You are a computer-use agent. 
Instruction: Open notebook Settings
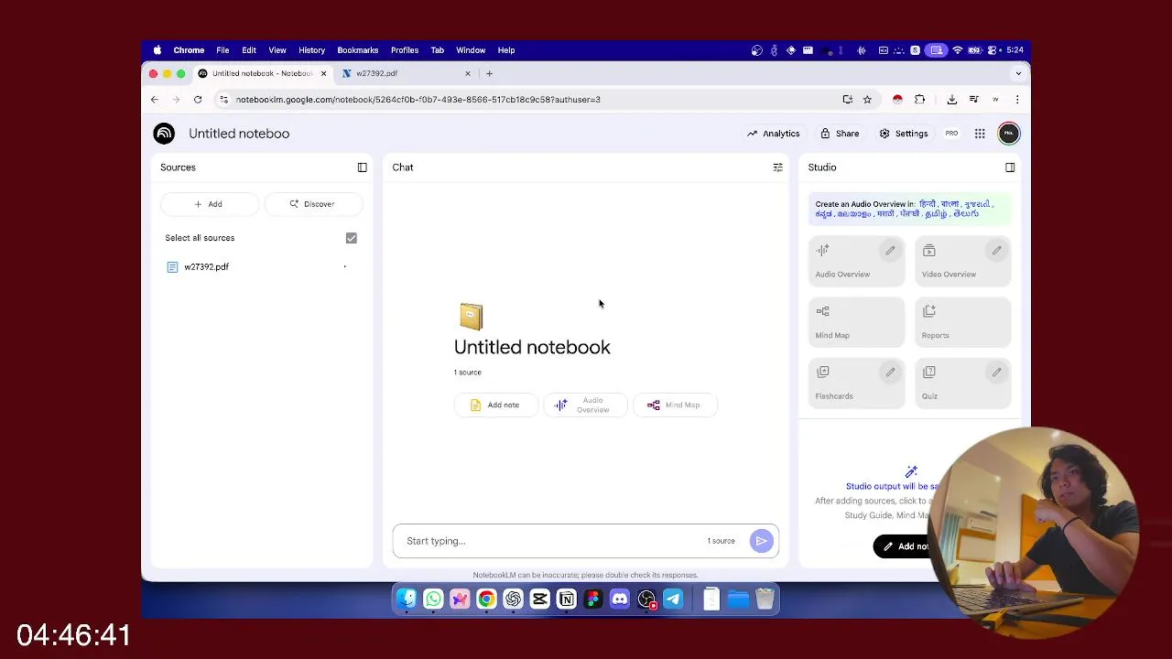point(904,134)
